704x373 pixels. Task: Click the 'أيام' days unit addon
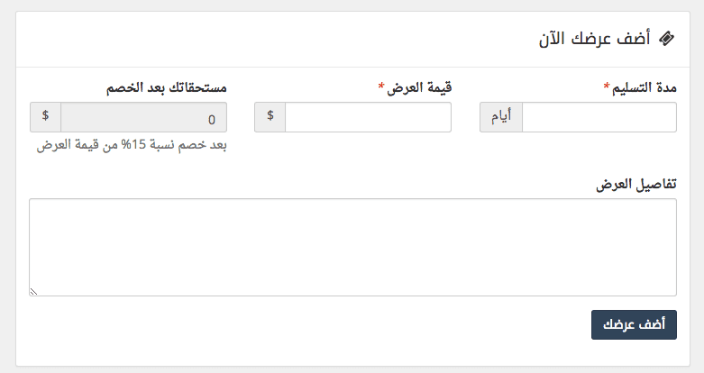tap(501, 117)
